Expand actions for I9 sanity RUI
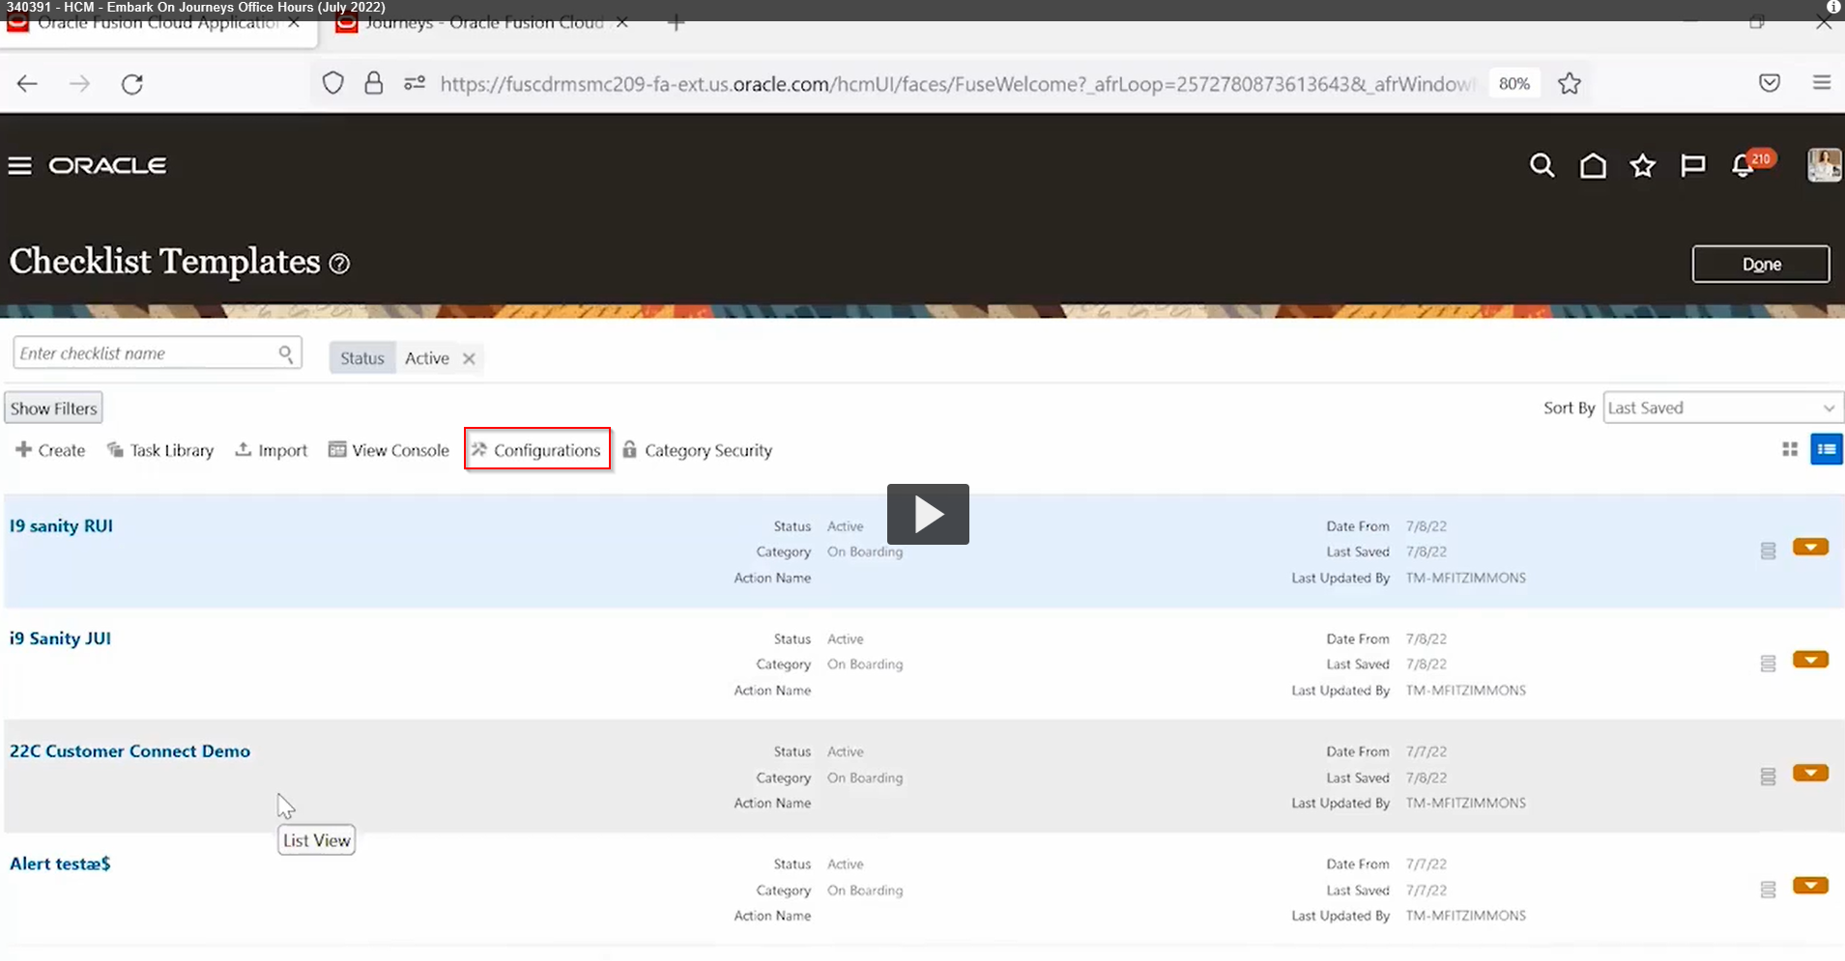 pyautogui.click(x=1811, y=547)
